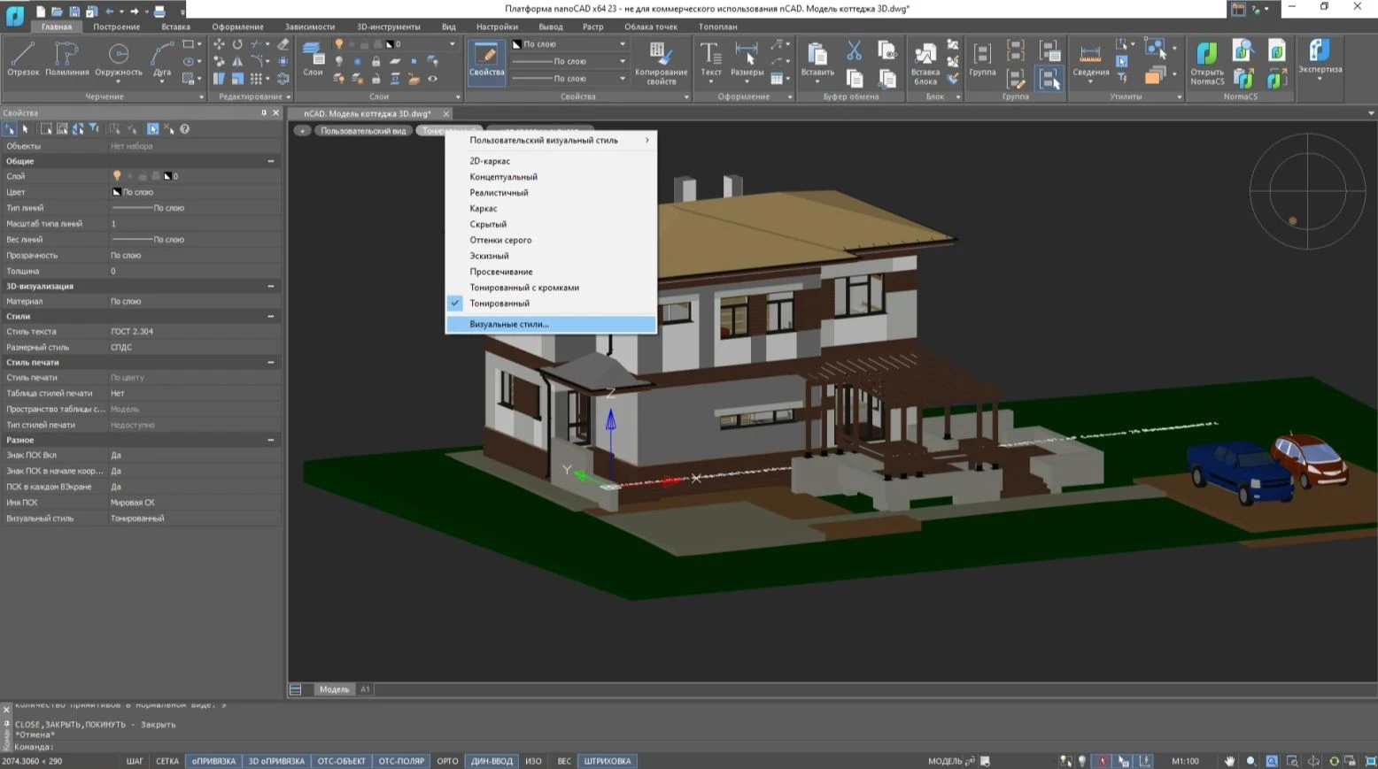Viewport: 1378px width, 769px height.
Task: Open the М1:100 scale dropdown
Action: tap(1185, 761)
